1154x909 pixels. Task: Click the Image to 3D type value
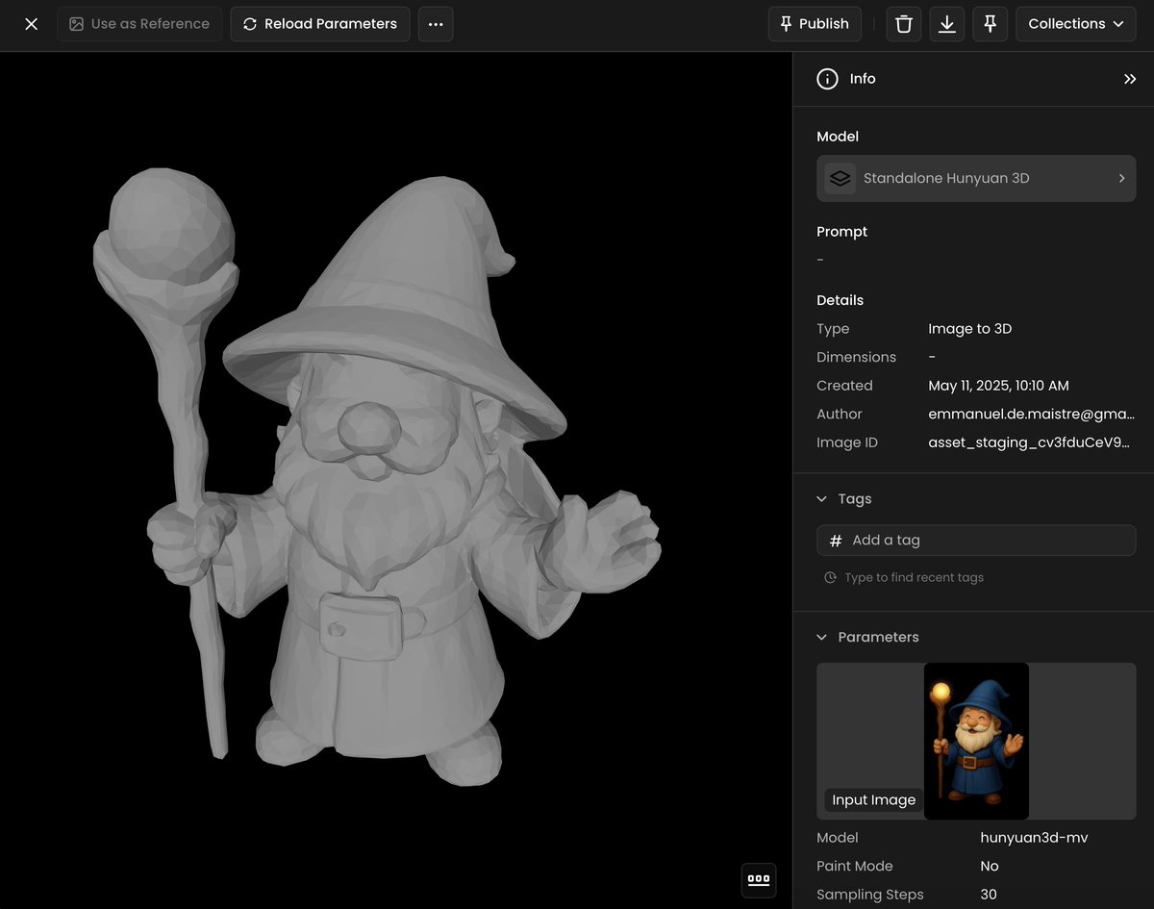click(x=969, y=328)
